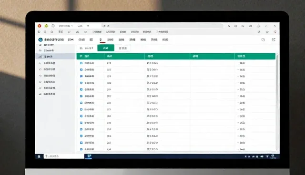Open the Windows Start button in taskbar

click(39, 156)
